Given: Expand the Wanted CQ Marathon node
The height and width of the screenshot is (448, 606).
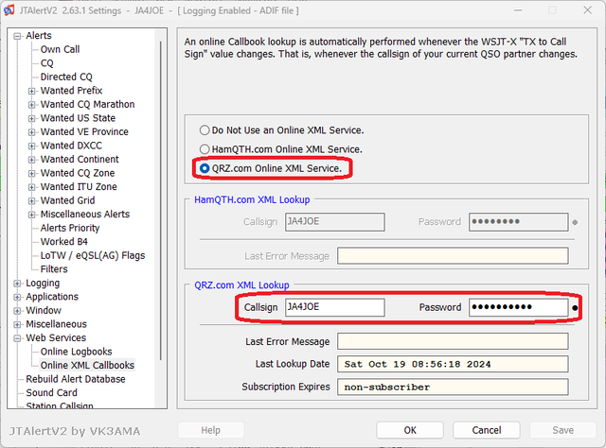Looking at the screenshot, I should click(x=31, y=105).
